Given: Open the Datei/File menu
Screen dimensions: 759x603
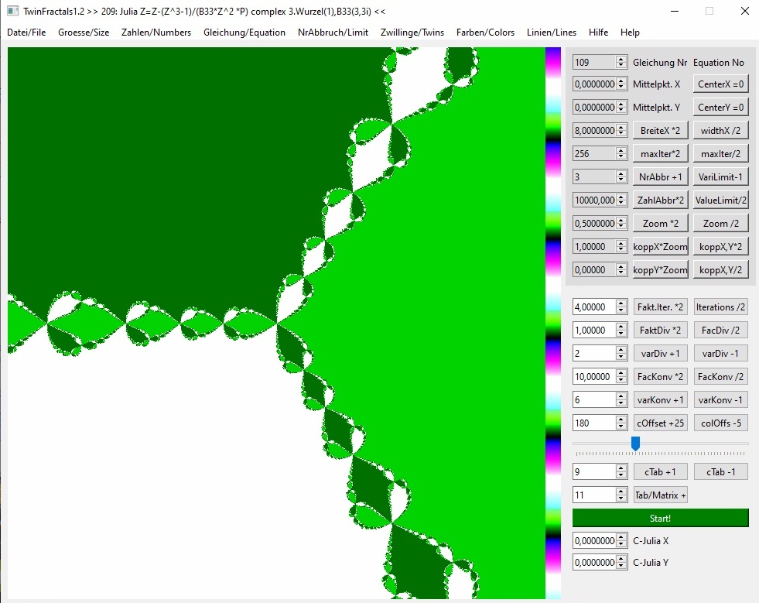Looking at the screenshot, I should click(x=26, y=33).
